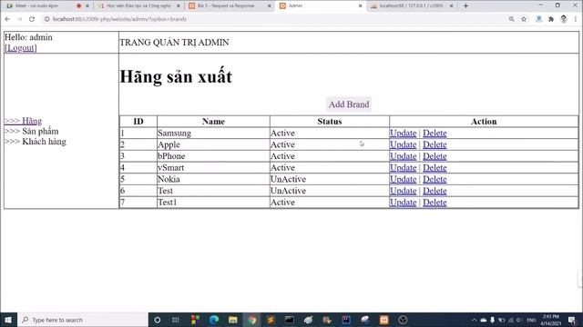Viewport: 583px width, 327px height.
Task: Open the Hãng sidebar link
Action: [23, 121]
